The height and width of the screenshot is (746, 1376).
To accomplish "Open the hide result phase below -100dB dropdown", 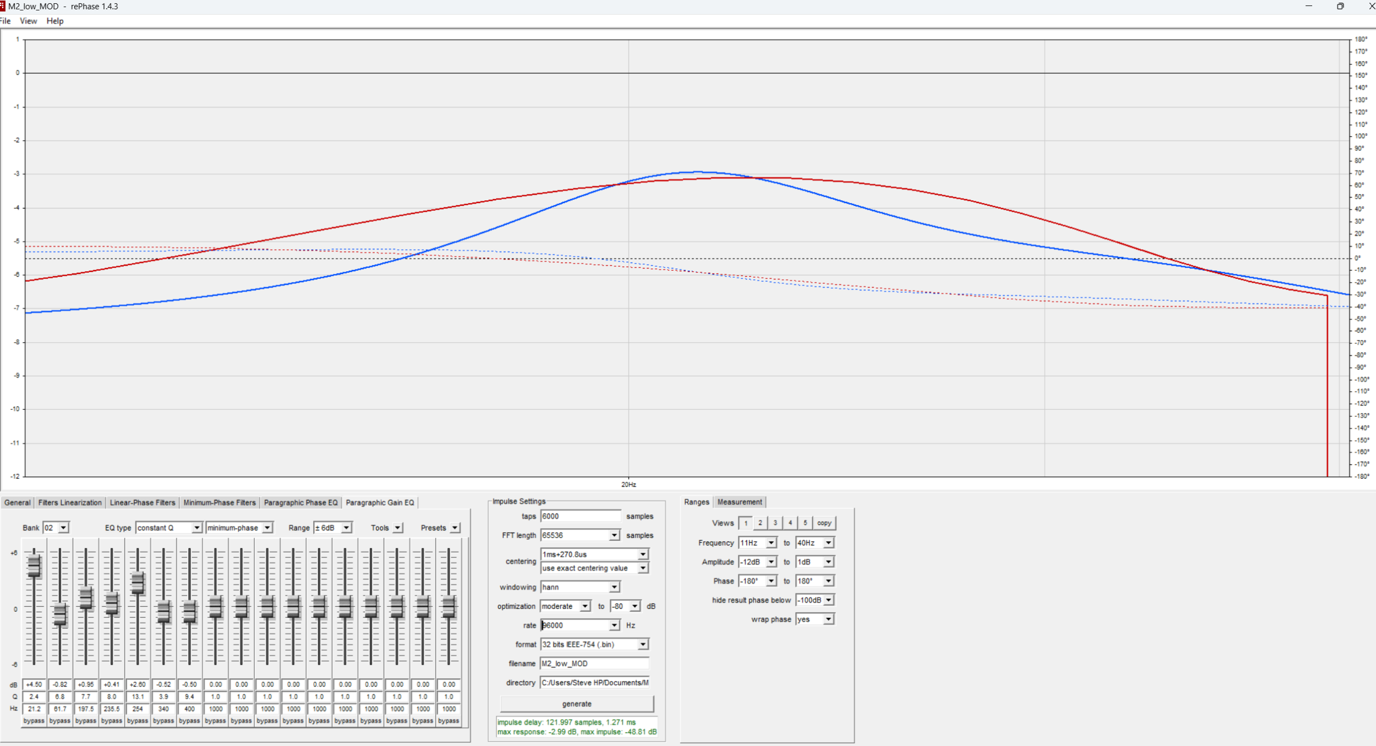I will point(828,600).
